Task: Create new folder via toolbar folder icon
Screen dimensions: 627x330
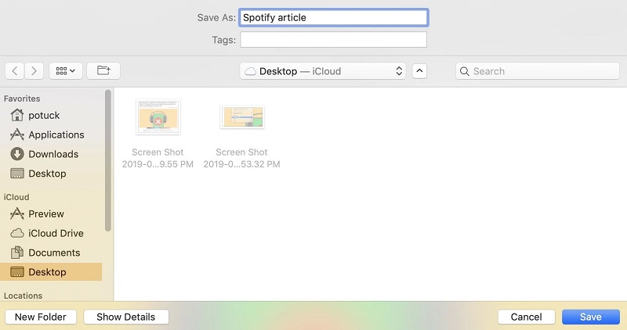Action: click(x=103, y=71)
